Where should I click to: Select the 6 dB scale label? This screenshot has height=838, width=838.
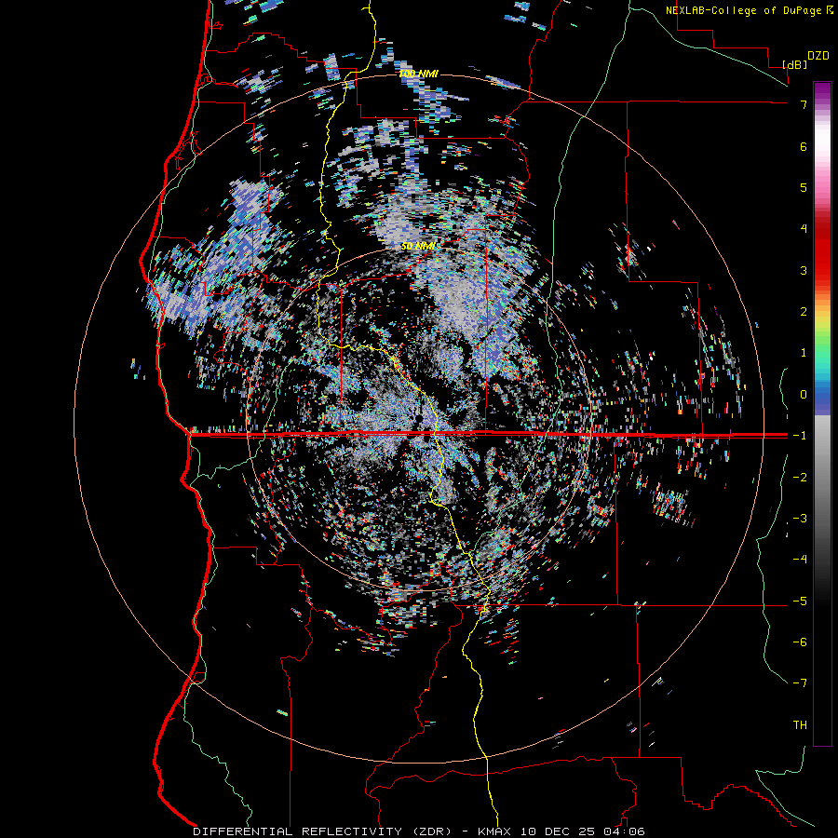pyautogui.click(x=804, y=146)
